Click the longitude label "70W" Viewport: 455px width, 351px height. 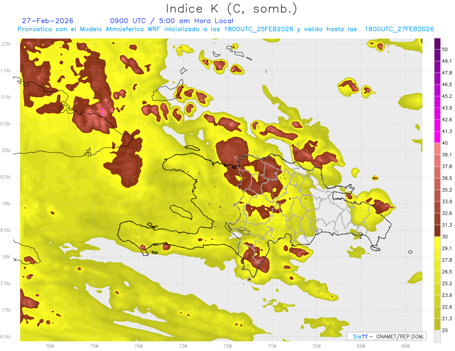[x=316, y=346]
